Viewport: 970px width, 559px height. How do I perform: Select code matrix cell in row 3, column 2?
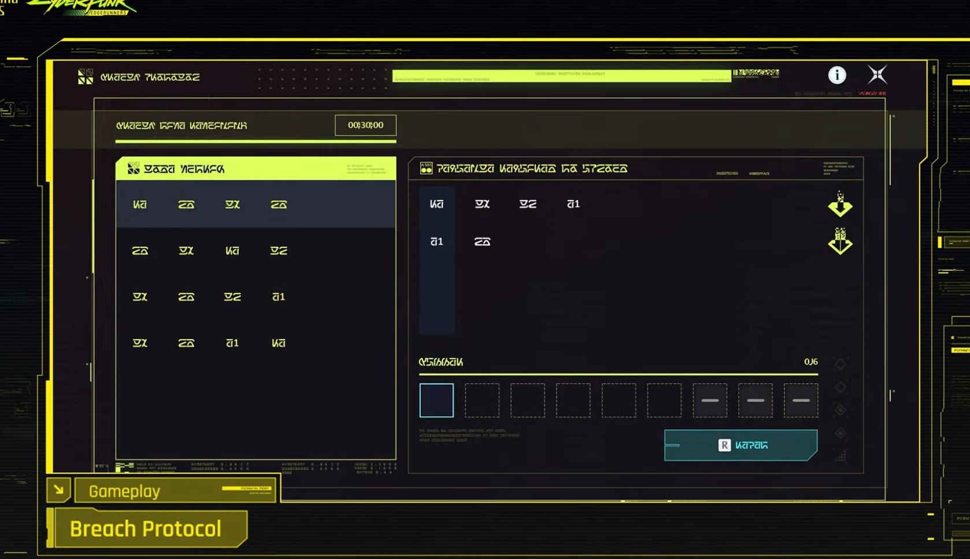click(x=186, y=297)
